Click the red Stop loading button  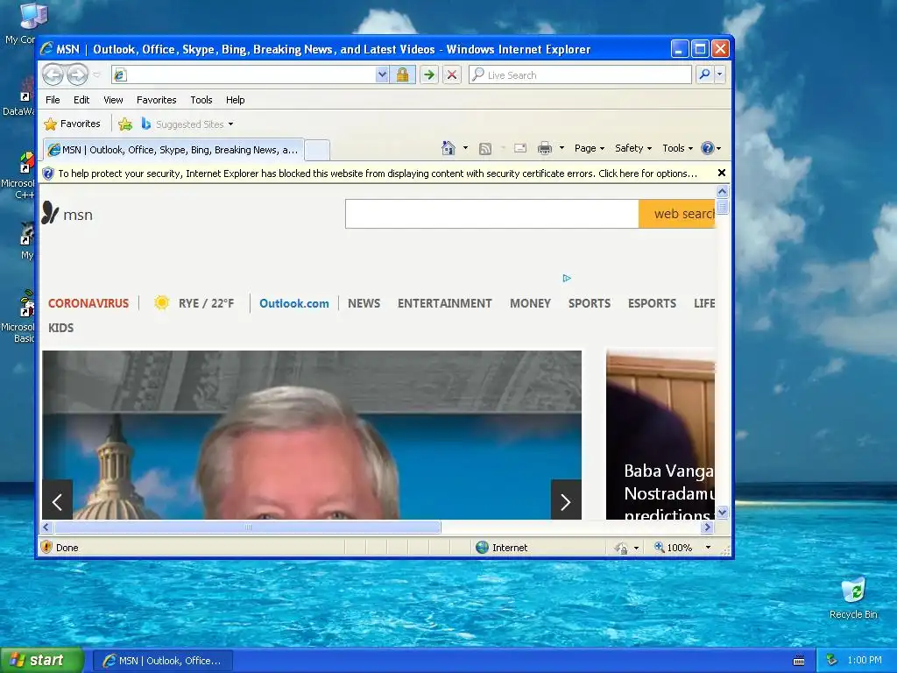point(452,74)
